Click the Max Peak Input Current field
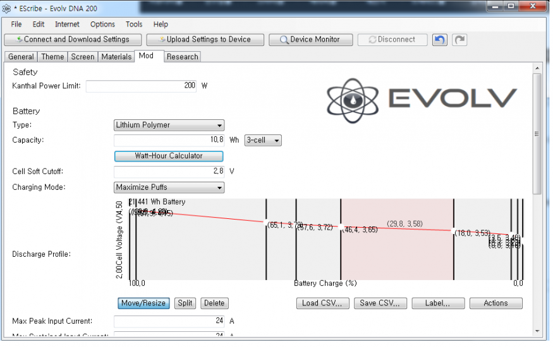The image size is (553, 347). tap(169, 321)
